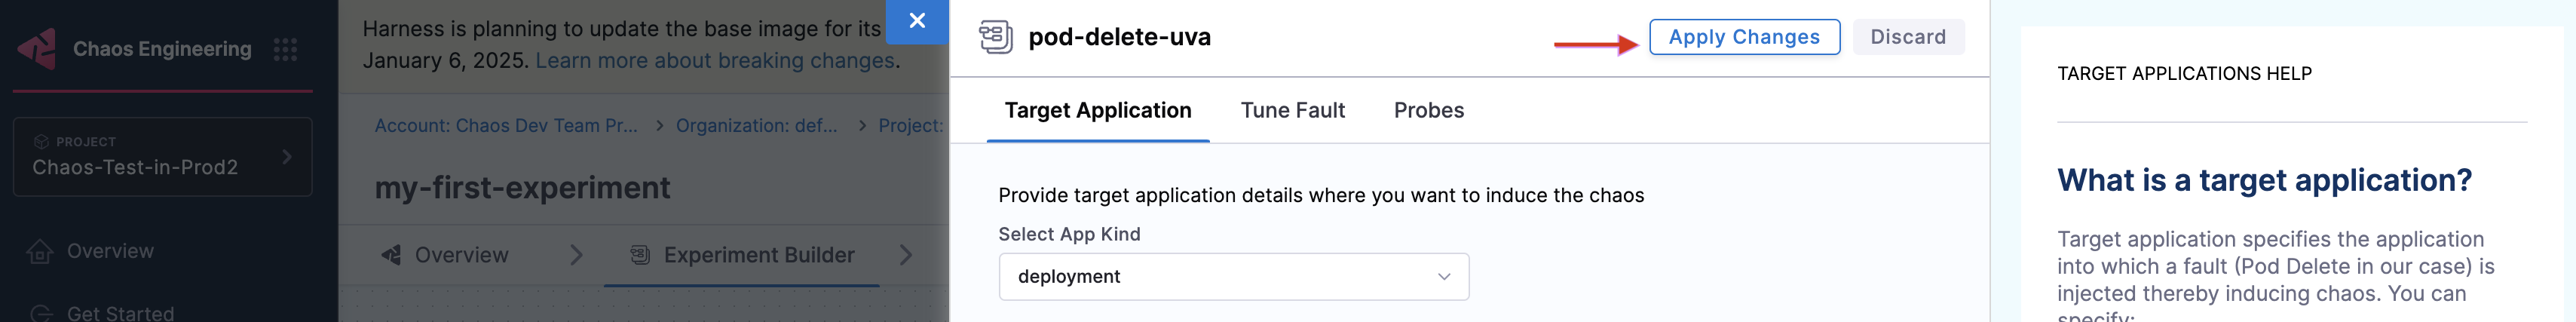Open Learn more about breaking changes link

[x=715, y=60]
